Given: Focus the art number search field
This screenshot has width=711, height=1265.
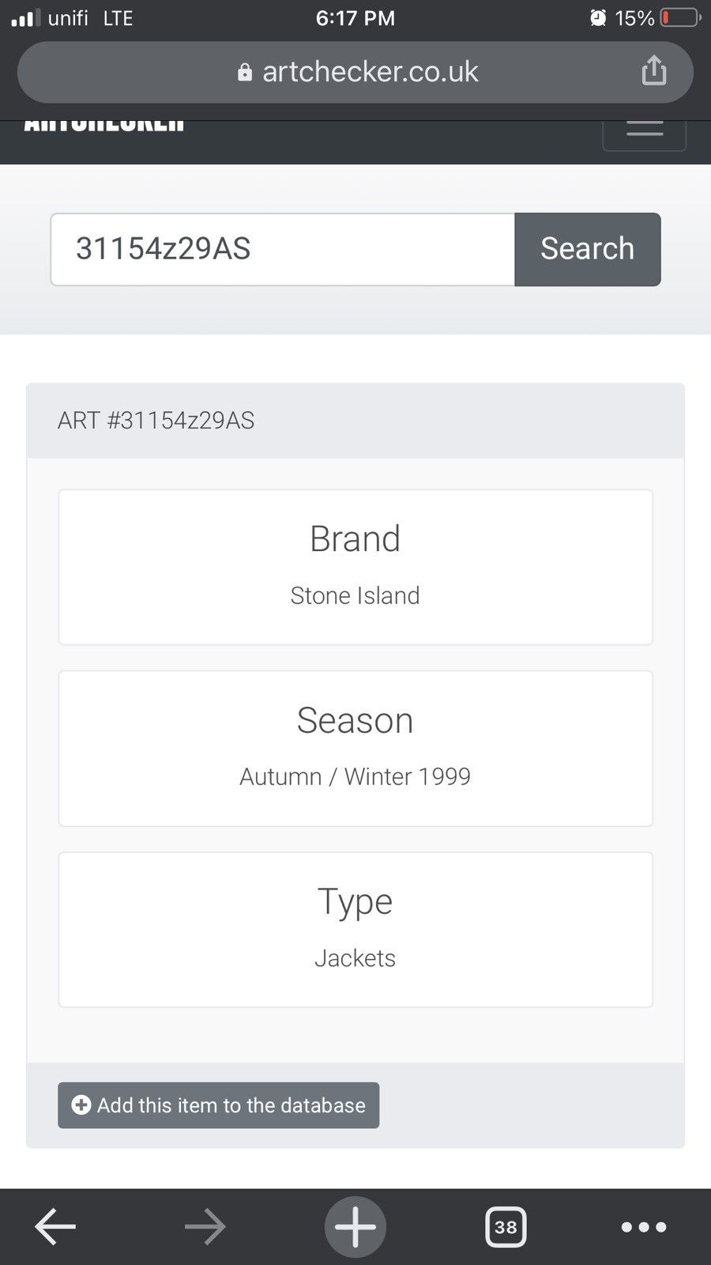Looking at the screenshot, I should point(283,249).
